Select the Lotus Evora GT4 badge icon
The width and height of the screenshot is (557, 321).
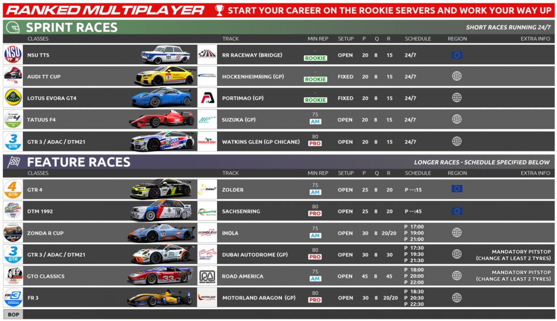click(x=13, y=98)
